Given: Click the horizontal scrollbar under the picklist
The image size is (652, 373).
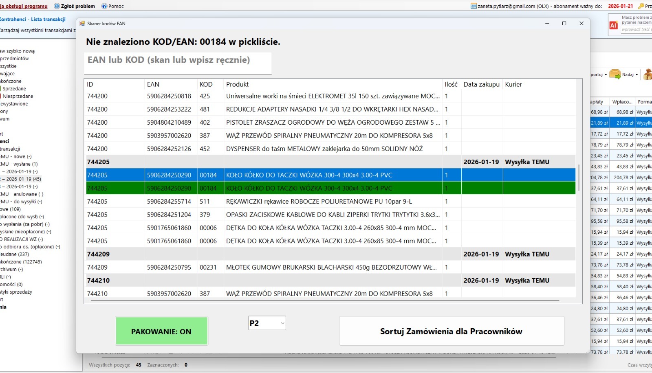Looking at the screenshot, I should pos(325,300).
